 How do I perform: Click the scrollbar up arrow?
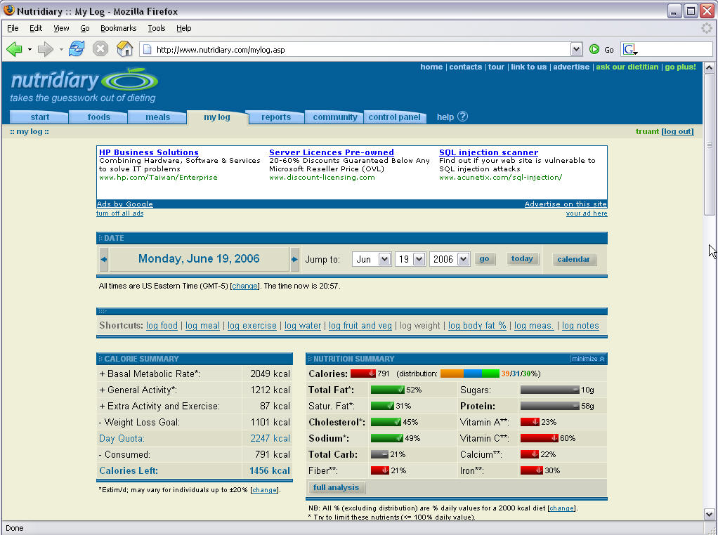(x=709, y=68)
